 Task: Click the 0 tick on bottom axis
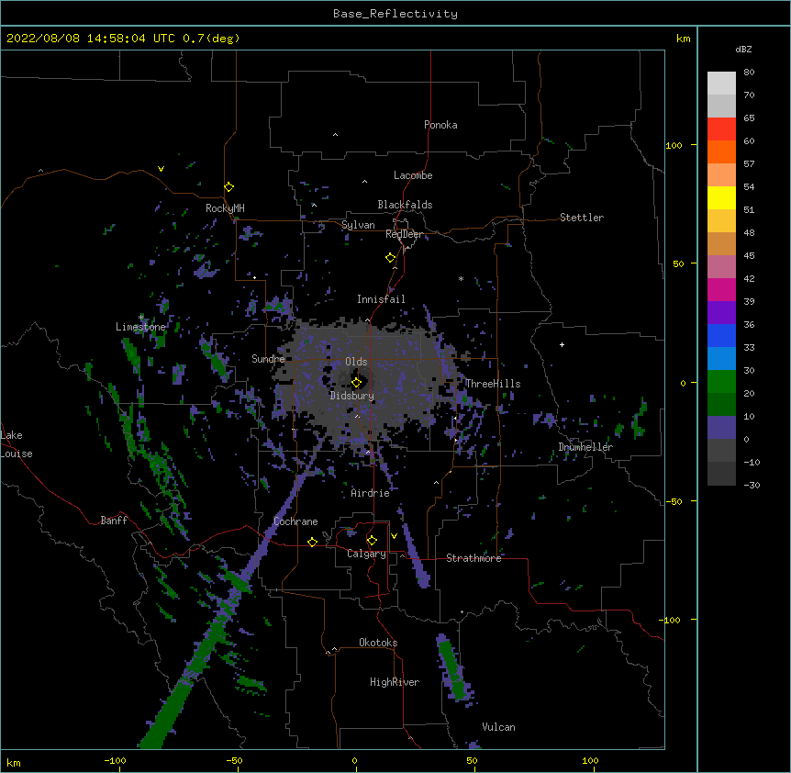(x=354, y=760)
